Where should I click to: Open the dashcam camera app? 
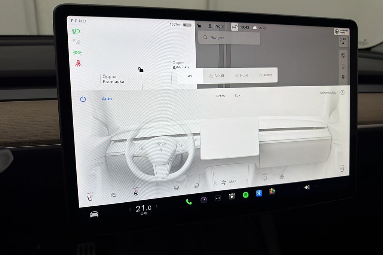tap(203, 200)
